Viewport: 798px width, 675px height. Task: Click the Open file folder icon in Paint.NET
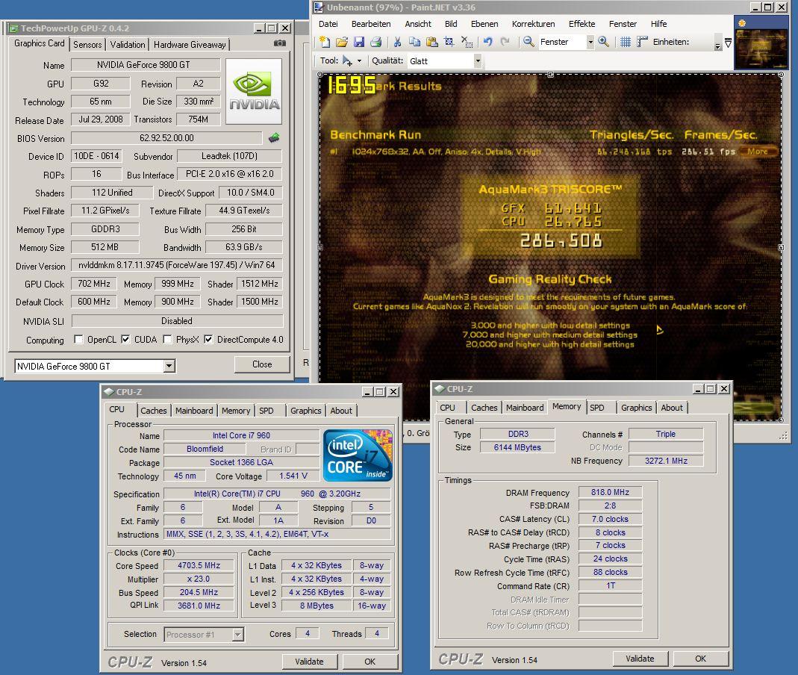point(341,43)
